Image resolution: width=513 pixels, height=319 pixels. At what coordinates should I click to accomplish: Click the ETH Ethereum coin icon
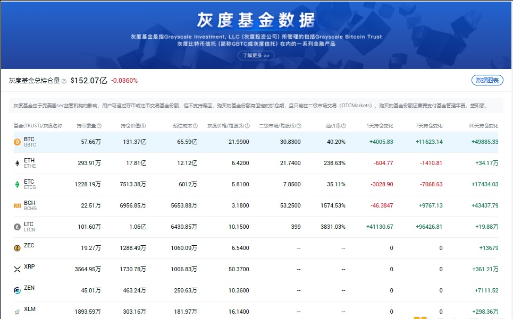(17, 163)
